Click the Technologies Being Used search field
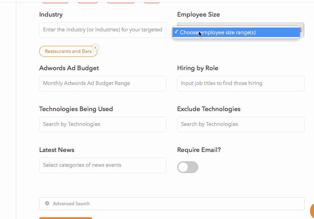The height and width of the screenshot is (219, 314). tap(103, 124)
